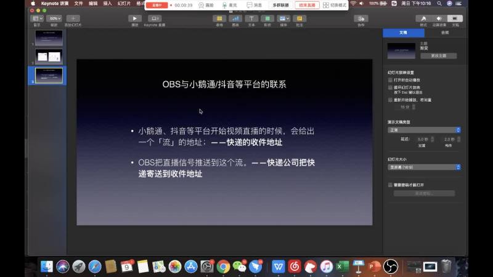Click the 更改主题 change theme button
This screenshot has width=493, height=277.
(439, 56)
